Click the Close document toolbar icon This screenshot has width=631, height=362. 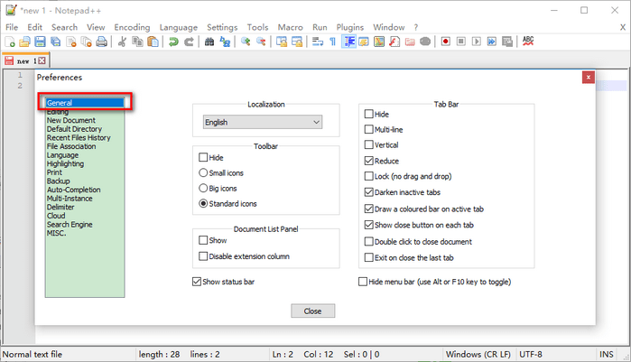click(70, 42)
